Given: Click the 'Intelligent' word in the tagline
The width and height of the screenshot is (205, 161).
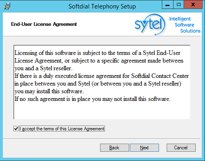Looking at the screenshot, I should (x=180, y=19).
